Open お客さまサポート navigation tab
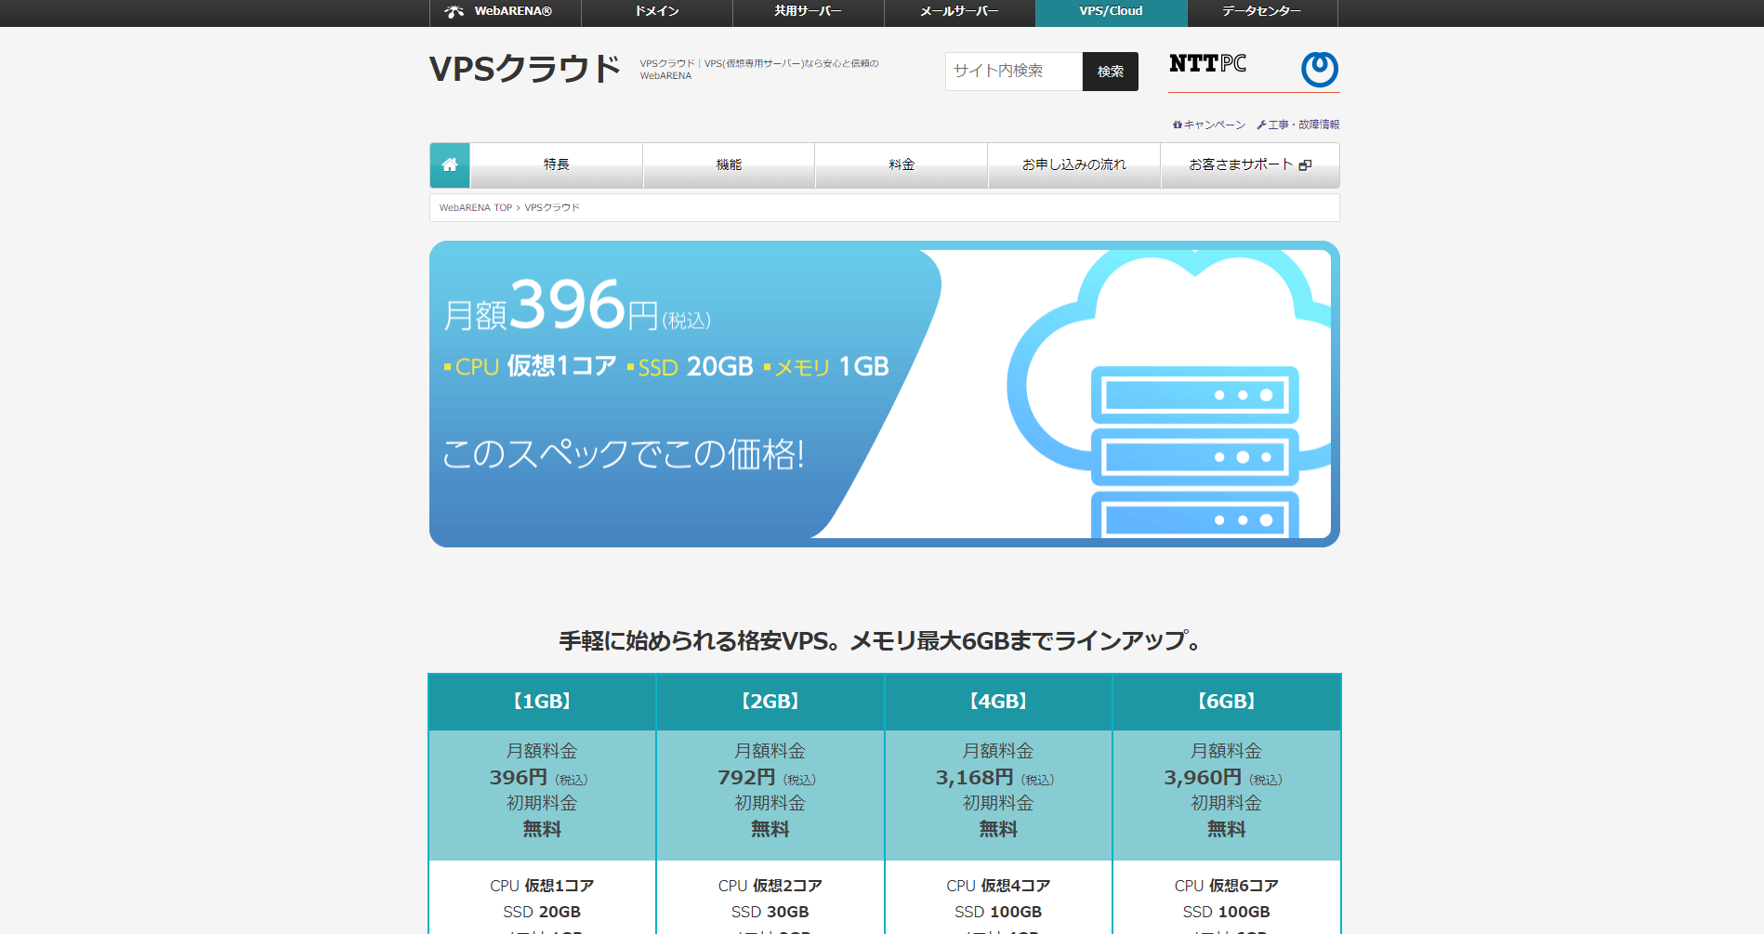The width and height of the screenshot is (1764, 934). click(x=1250, y=165)
